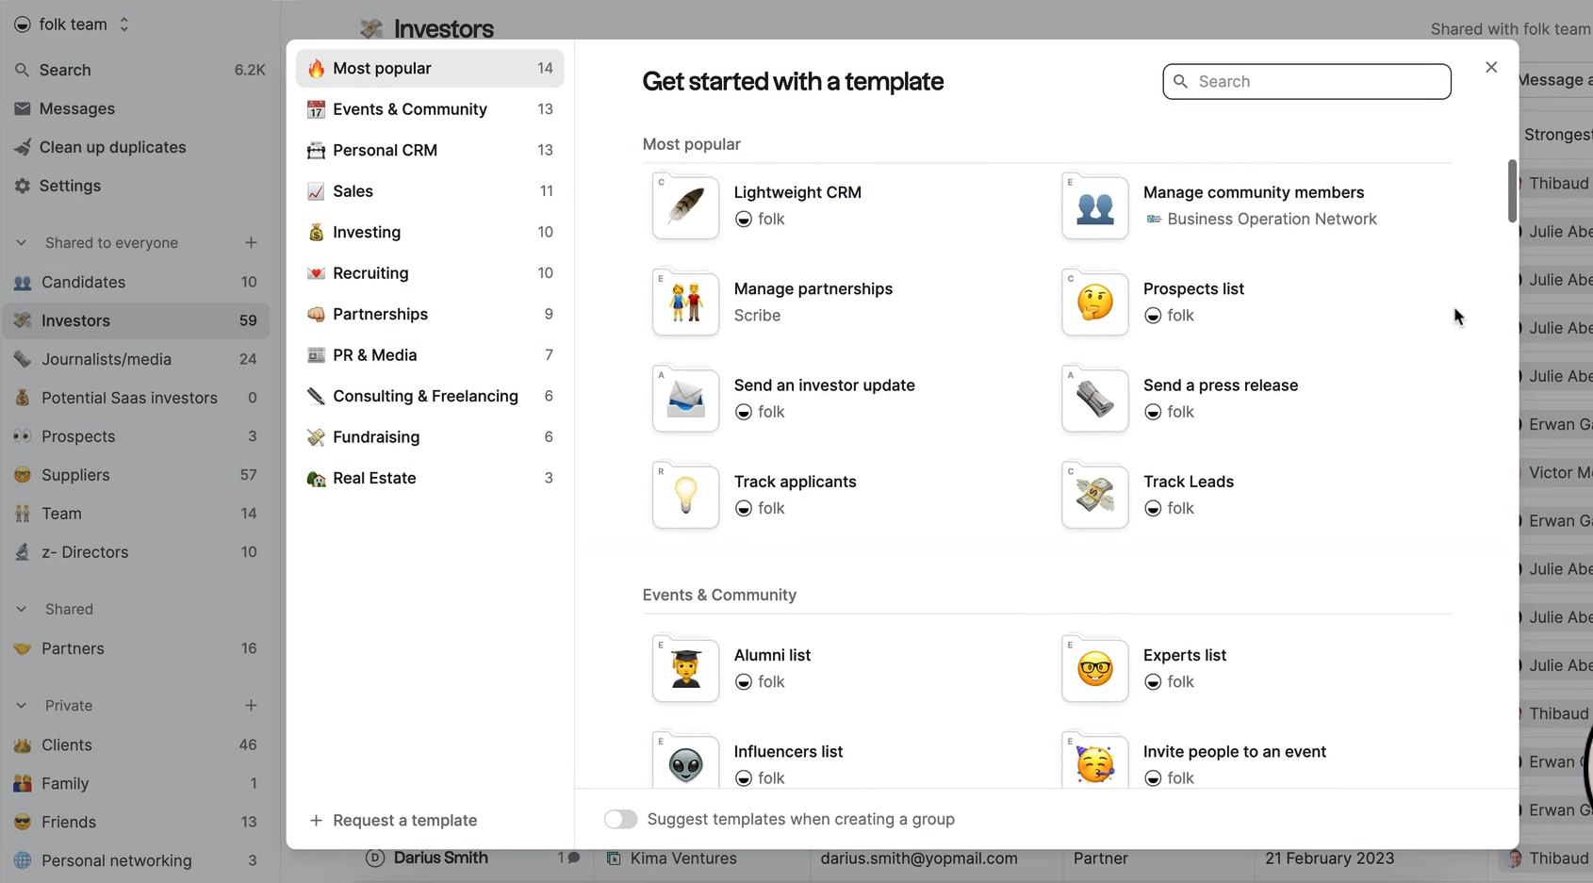
Task: Toggle Suggest templates when creating a group
Action: tap(620, 819)
